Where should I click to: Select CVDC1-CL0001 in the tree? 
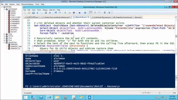[16, 17]
